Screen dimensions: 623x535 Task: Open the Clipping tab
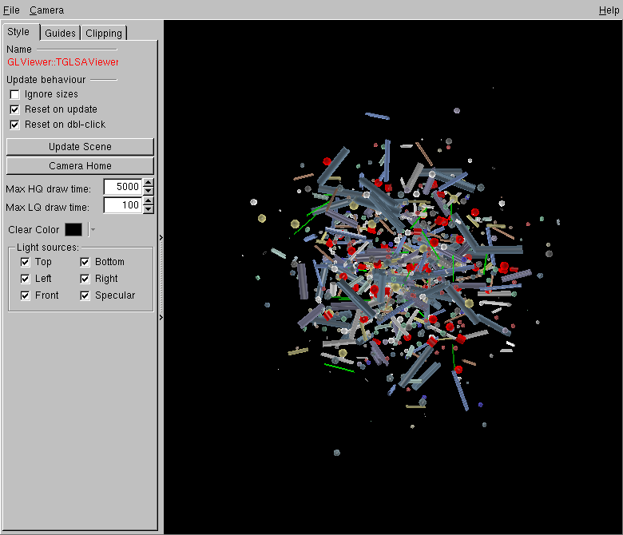(104, 33)
